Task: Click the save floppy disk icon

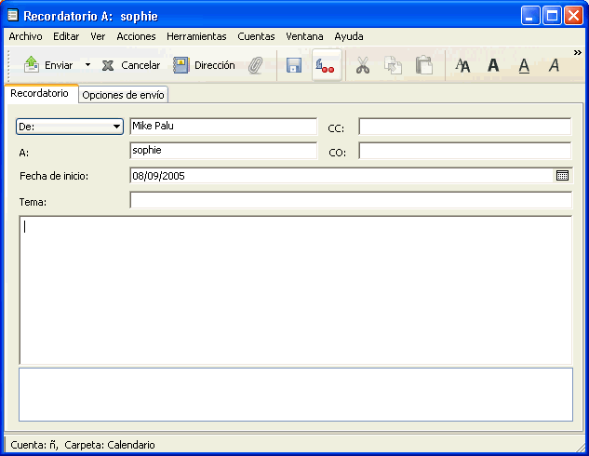Action: (294, 65)
